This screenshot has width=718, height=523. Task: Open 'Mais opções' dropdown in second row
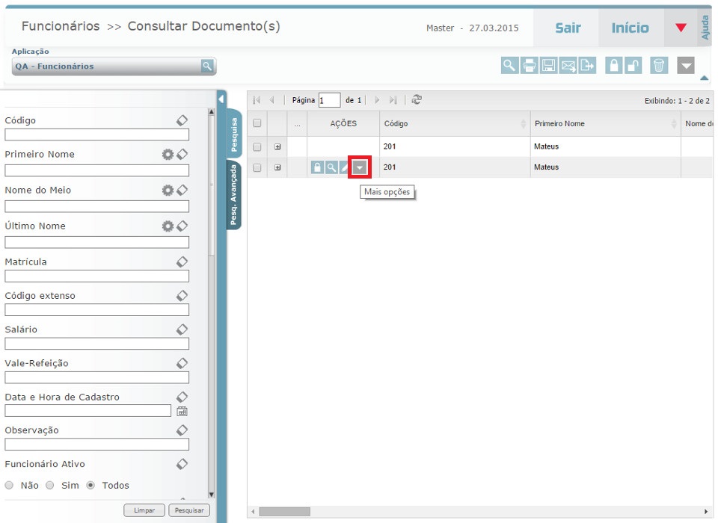tap(360, 168)
